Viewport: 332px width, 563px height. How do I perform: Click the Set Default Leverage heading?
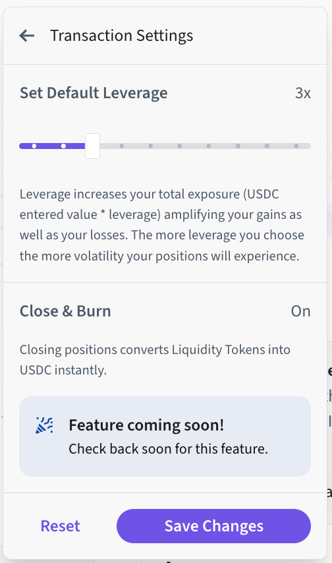click(94, 93)
